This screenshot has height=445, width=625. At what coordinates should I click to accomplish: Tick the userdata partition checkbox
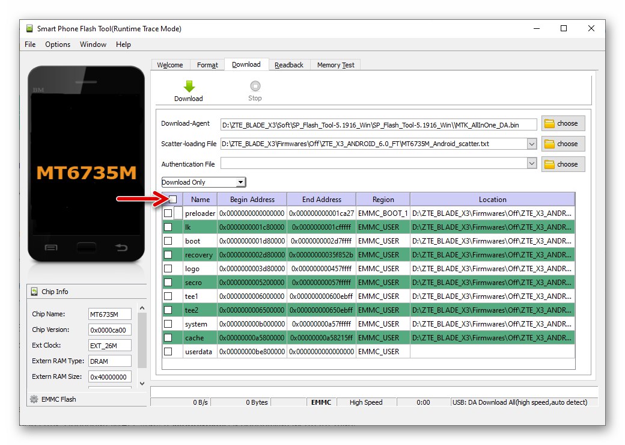168,352
